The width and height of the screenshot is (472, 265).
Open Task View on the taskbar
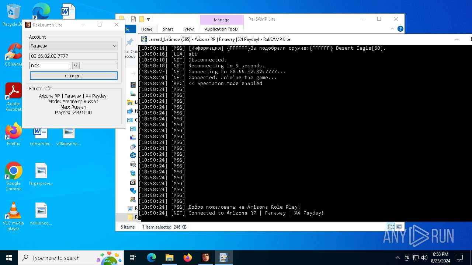[133, 258]
